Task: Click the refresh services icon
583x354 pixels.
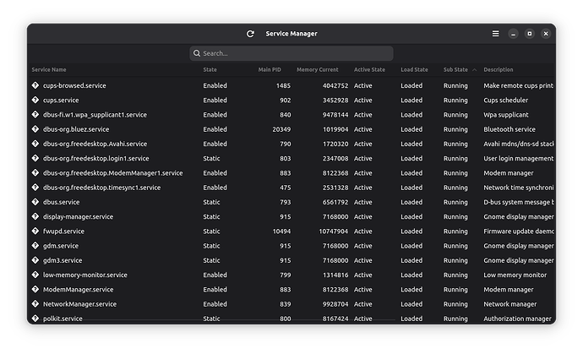Action: 250,34
